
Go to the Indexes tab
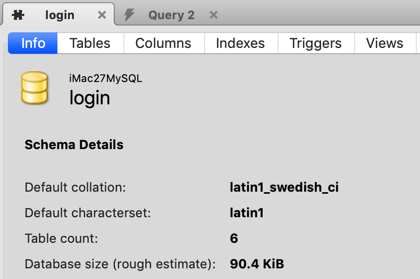pyautogui.click(x=240, y=43)
